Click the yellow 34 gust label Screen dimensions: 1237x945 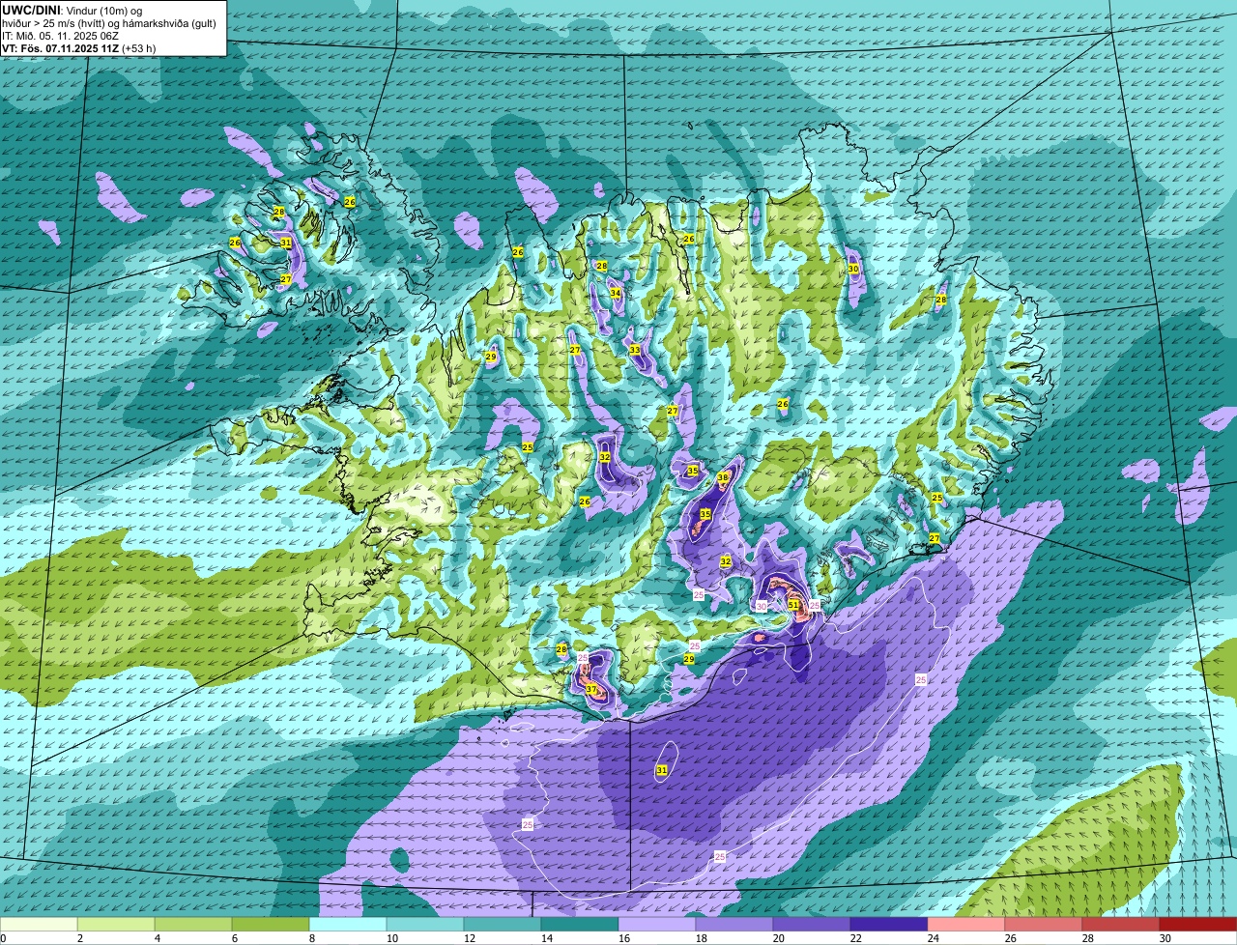click(615, 293)
